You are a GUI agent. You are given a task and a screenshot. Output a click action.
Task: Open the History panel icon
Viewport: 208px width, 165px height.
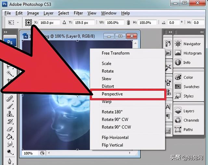tap(168, 43)
